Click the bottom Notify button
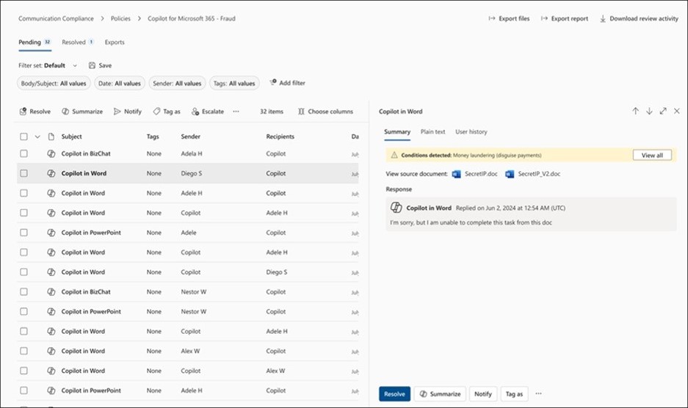Screen dimensions: 688x408 pyautogui.click(x=483, y=393)
